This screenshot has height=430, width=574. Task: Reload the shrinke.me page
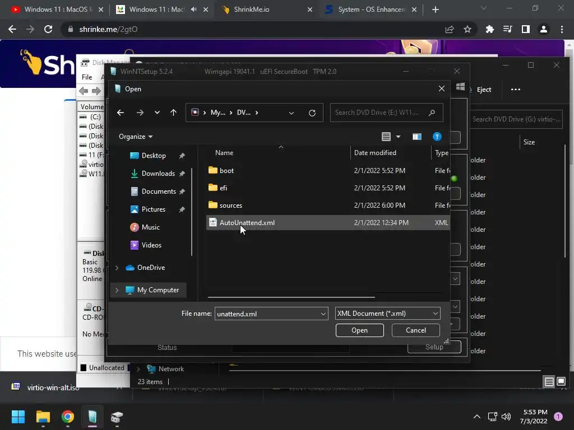[48, 29]
